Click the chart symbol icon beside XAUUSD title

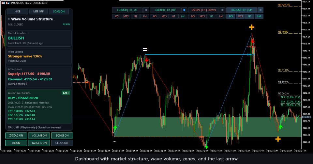point(7,3)
